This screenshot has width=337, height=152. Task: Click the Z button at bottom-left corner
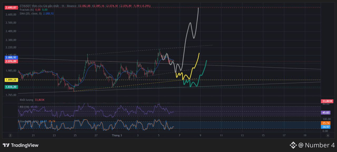tap(10, 135)
